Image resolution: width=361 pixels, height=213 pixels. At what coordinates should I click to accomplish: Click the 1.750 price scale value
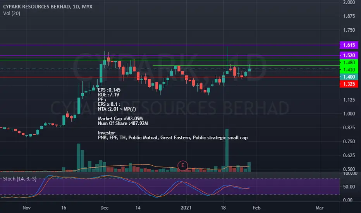[349, 30]
